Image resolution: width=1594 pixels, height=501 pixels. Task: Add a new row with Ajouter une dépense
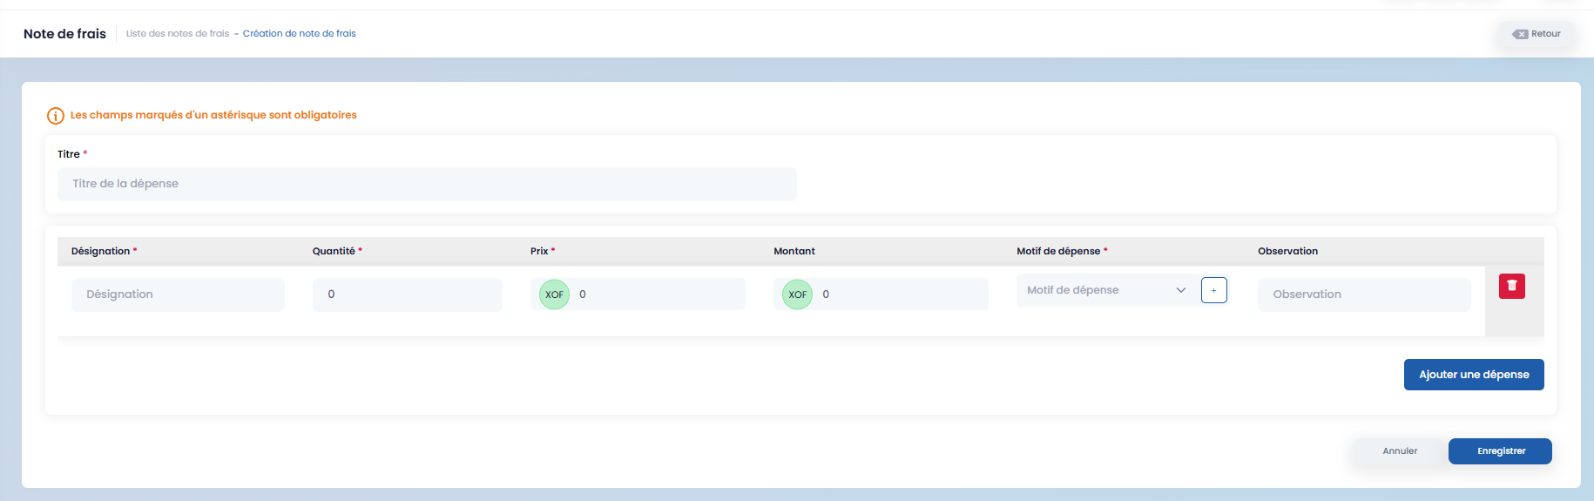click(1473, 375)
